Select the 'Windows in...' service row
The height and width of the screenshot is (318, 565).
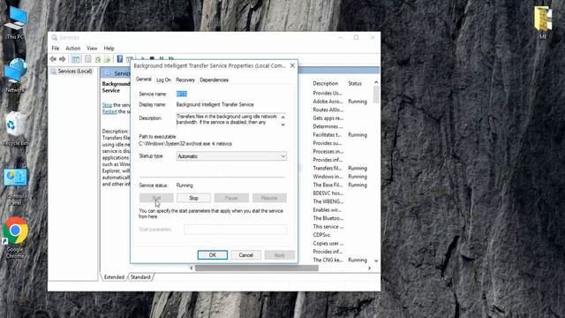coord(340,177)
